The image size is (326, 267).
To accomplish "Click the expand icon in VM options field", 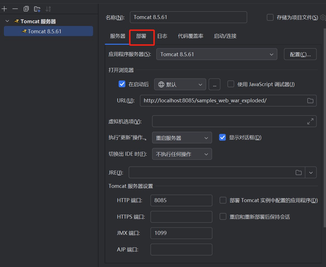I will pos(310,121).
